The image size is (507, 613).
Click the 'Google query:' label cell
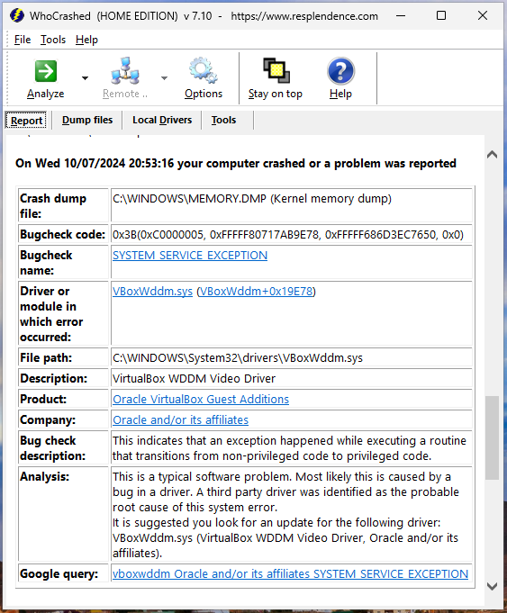click(x=63, y=574)
